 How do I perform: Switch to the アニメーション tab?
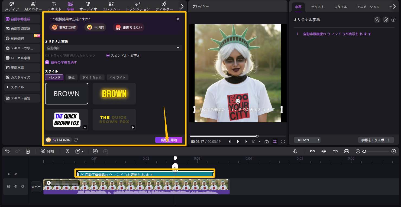click(x=368, y=7)
